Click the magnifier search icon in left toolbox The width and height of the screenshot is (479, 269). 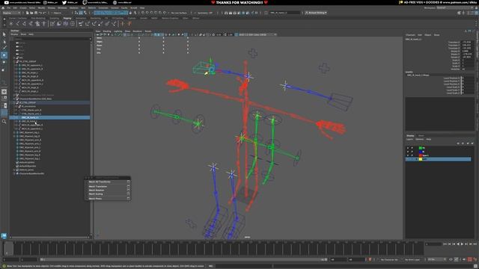(x=4, y=121)
